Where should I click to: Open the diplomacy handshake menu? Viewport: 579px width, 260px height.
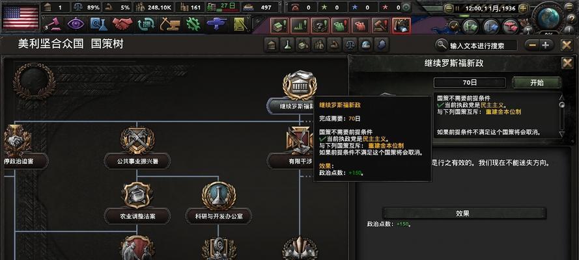click(122, 24)
